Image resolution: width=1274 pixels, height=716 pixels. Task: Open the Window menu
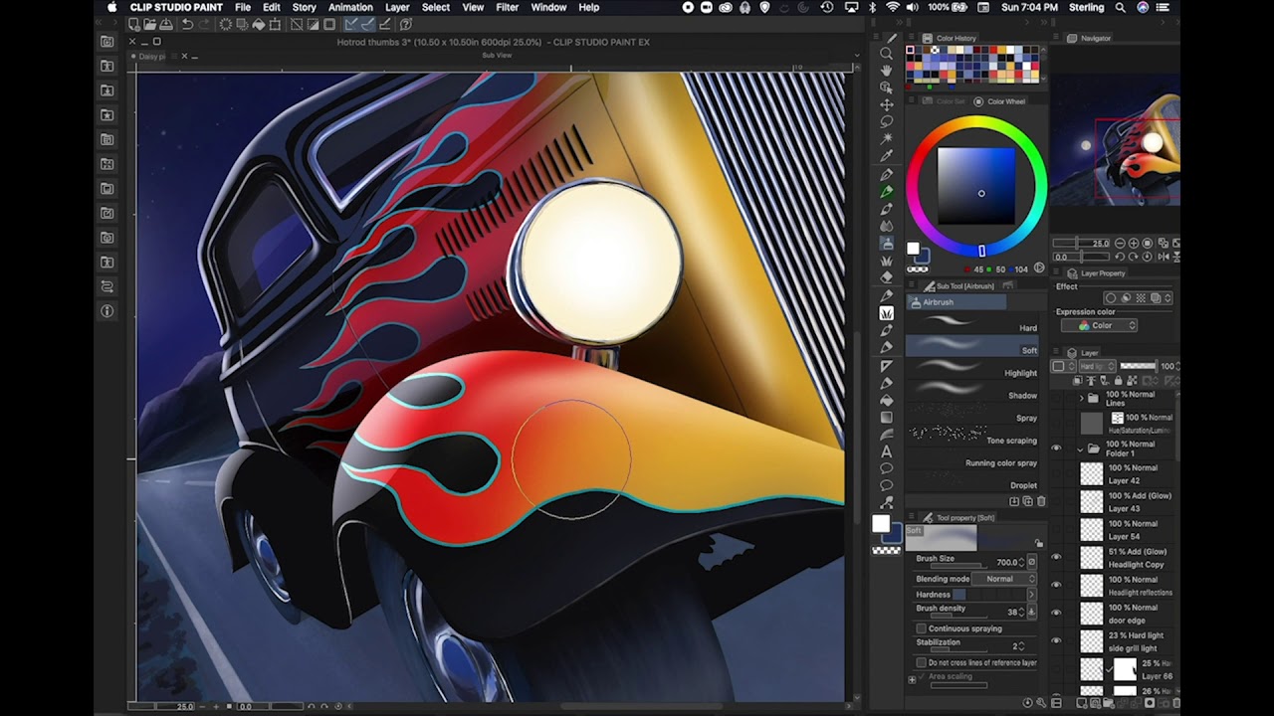[x=548, y=7]
